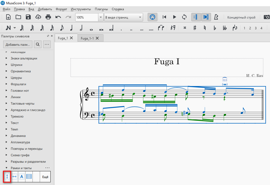Enable note input mode N
This screenshot has height=185, width=270.
8,28
